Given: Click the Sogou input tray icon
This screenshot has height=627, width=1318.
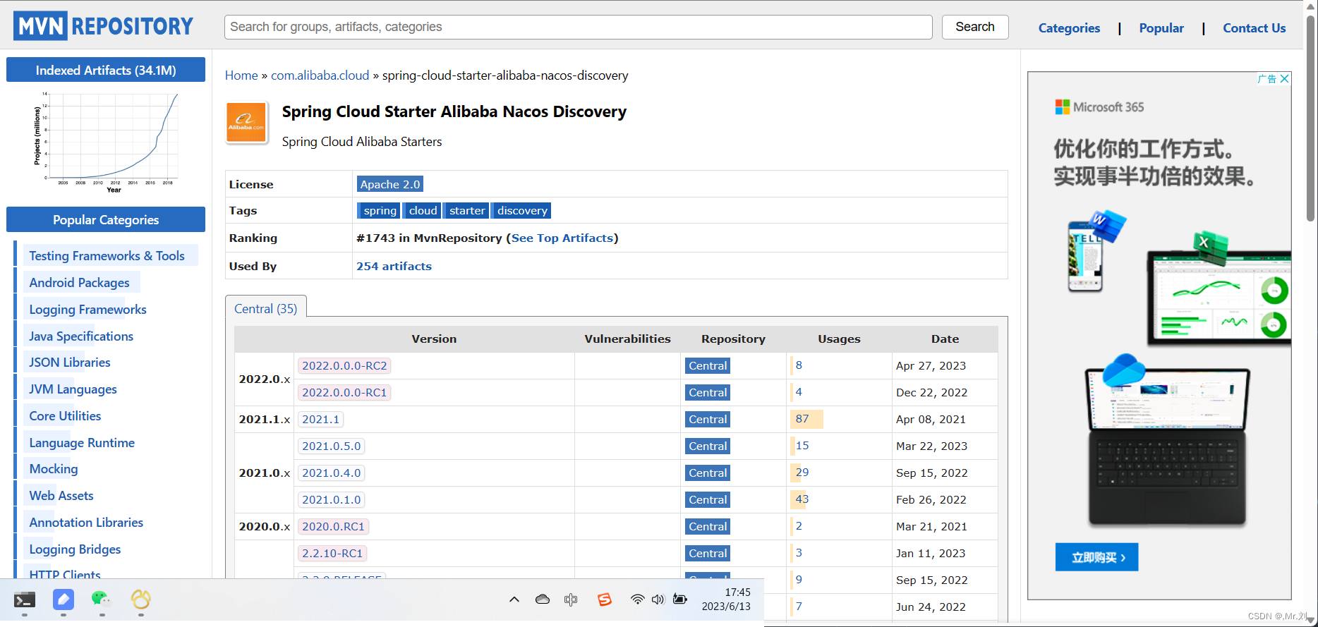Looking at the screenshot, I should (x=605, y=599).
